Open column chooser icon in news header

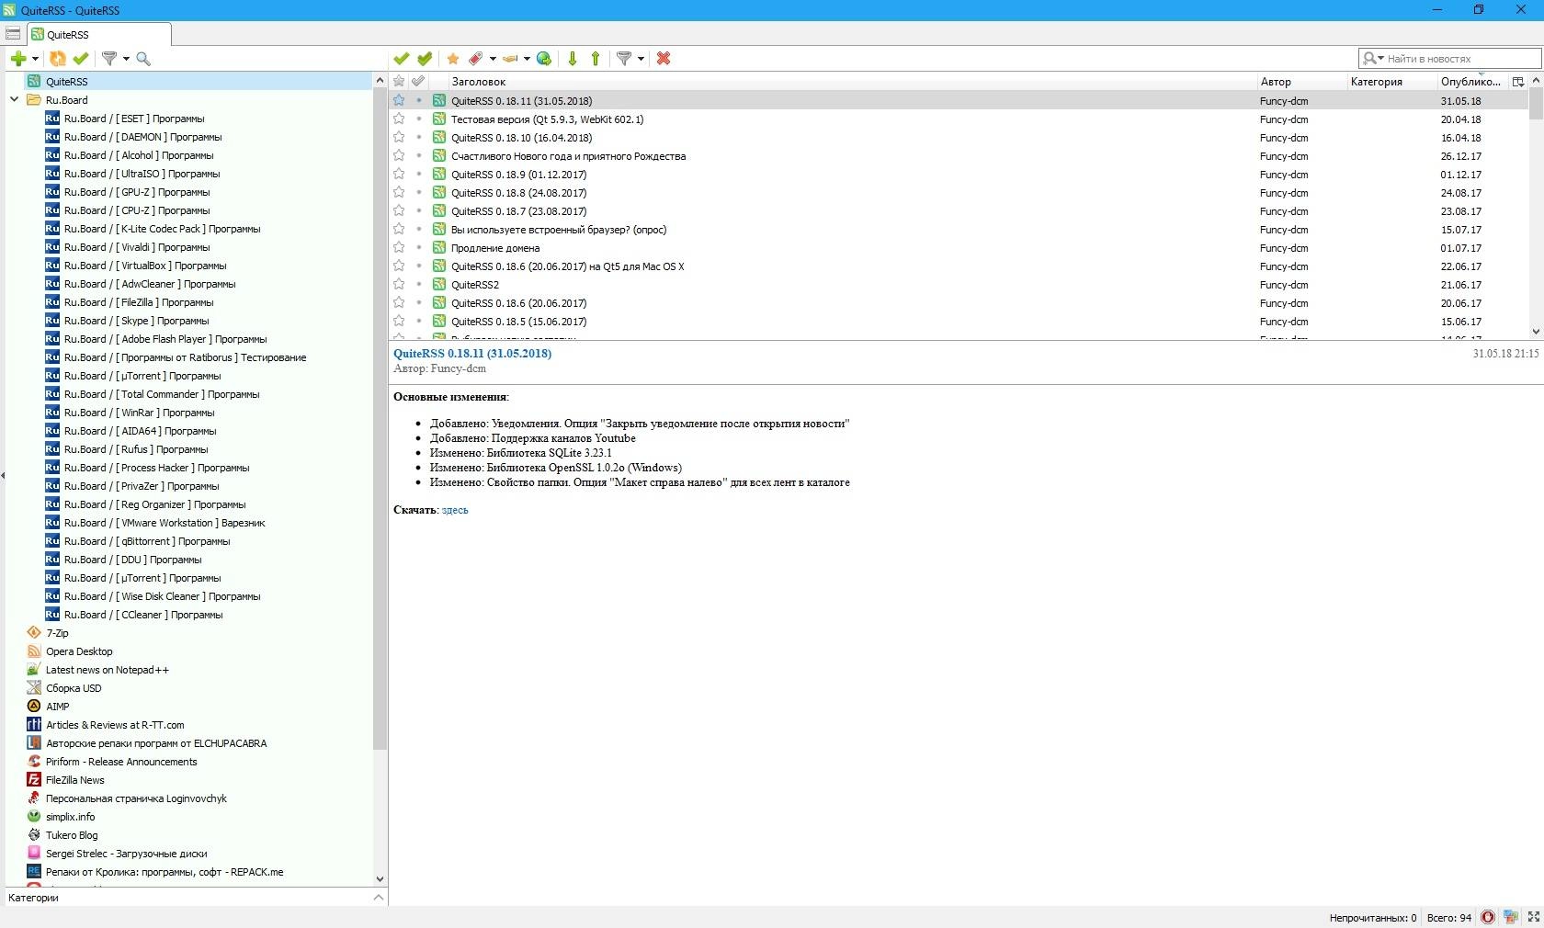pyautogui.click(x=1518, y=82)
